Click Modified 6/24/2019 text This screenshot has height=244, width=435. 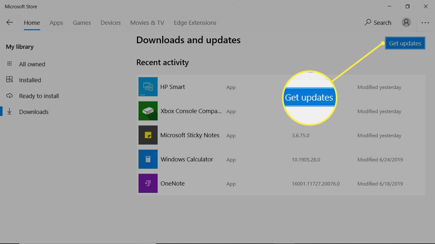tap(380, 160)
